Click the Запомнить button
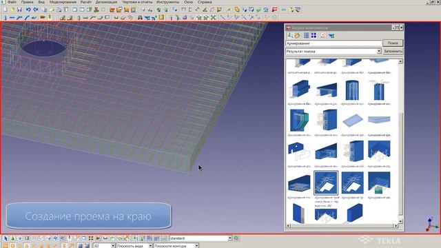This screenshot has width=441, height=248. 393,51
